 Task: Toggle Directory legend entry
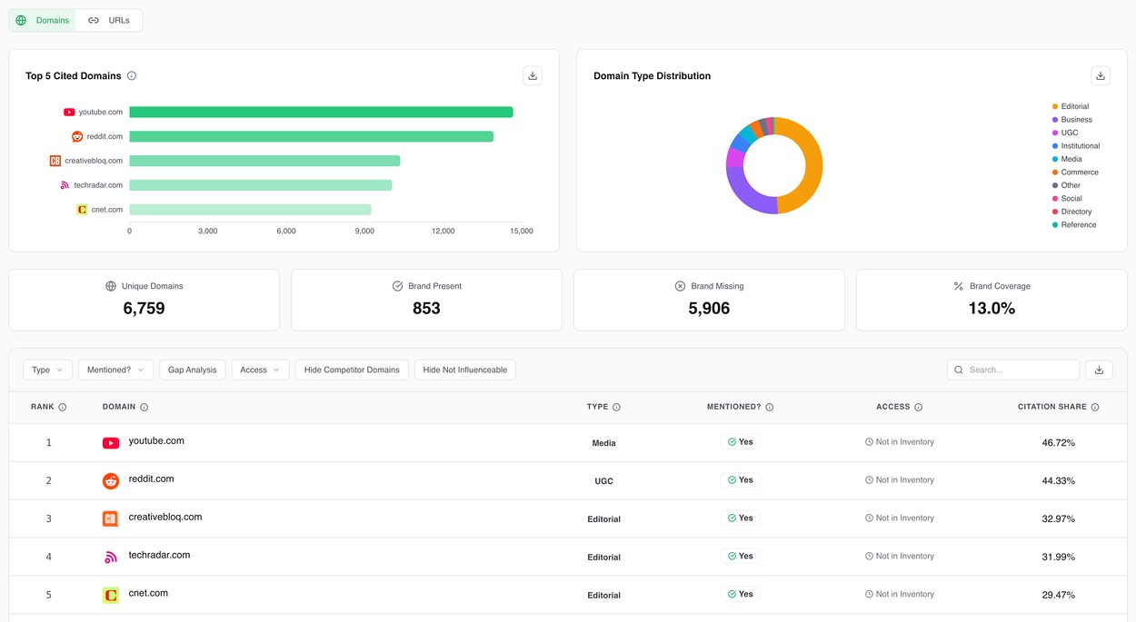(1071, 212)
